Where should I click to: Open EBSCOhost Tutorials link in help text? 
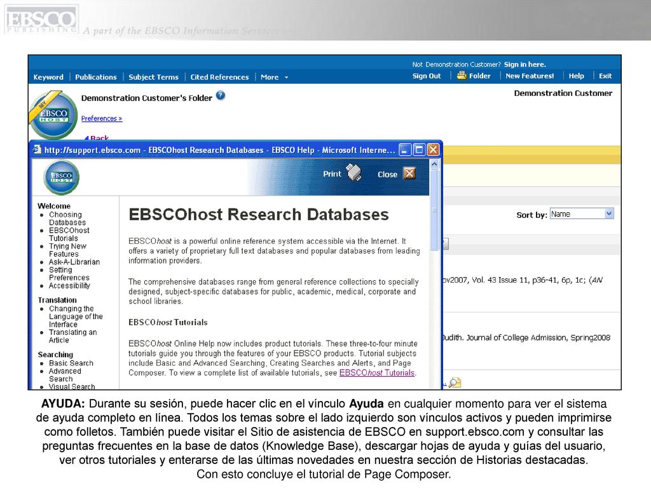click(x=377, y=372)
